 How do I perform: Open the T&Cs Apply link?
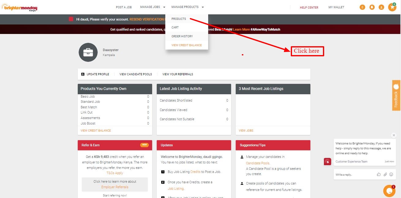point(115,173)
